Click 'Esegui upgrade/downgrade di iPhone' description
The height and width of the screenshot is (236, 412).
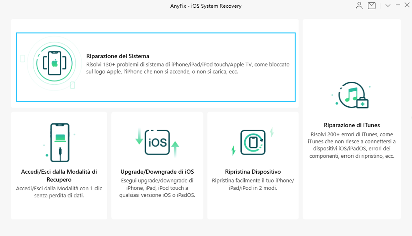157,188
